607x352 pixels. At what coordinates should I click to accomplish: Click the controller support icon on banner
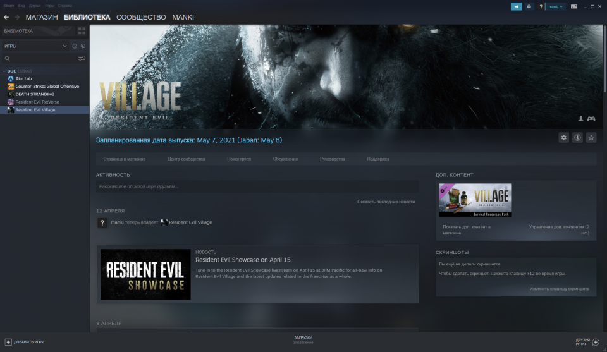click(591, 119)
